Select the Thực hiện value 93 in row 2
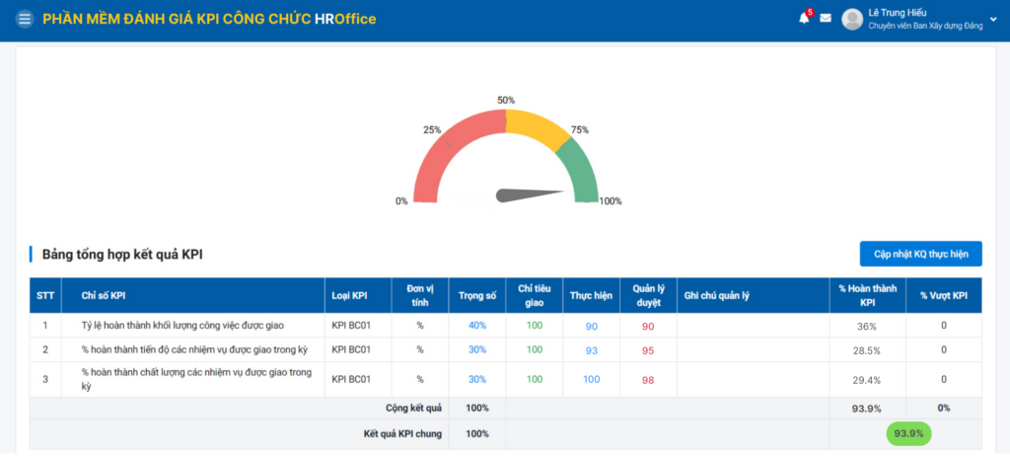The image size is (1010, 459). pyautogui.click(x=591, y=349)
